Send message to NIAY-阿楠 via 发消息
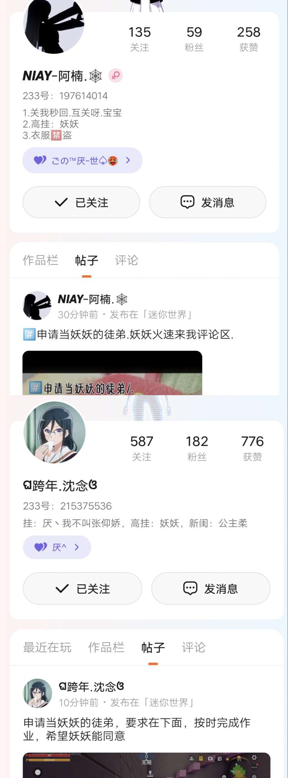 [207, 202]
